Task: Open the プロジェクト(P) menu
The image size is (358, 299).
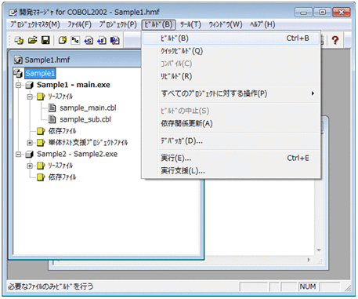Action: click(118, 24)
